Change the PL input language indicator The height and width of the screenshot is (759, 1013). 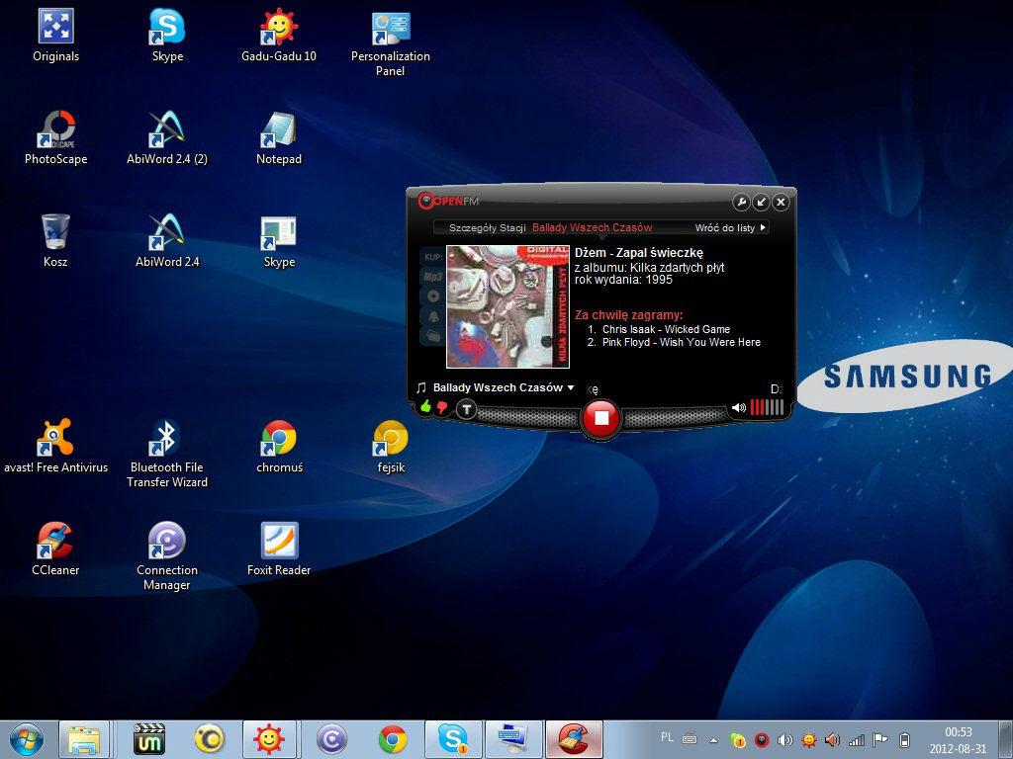[x=667, y=737]
